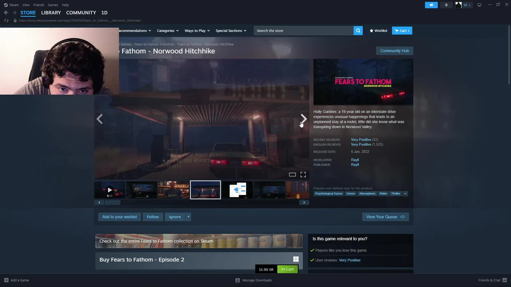The width and height of the screenshot is (511, 287).
Task: Open the notifications bell
Action: click(x=446, y=5)
